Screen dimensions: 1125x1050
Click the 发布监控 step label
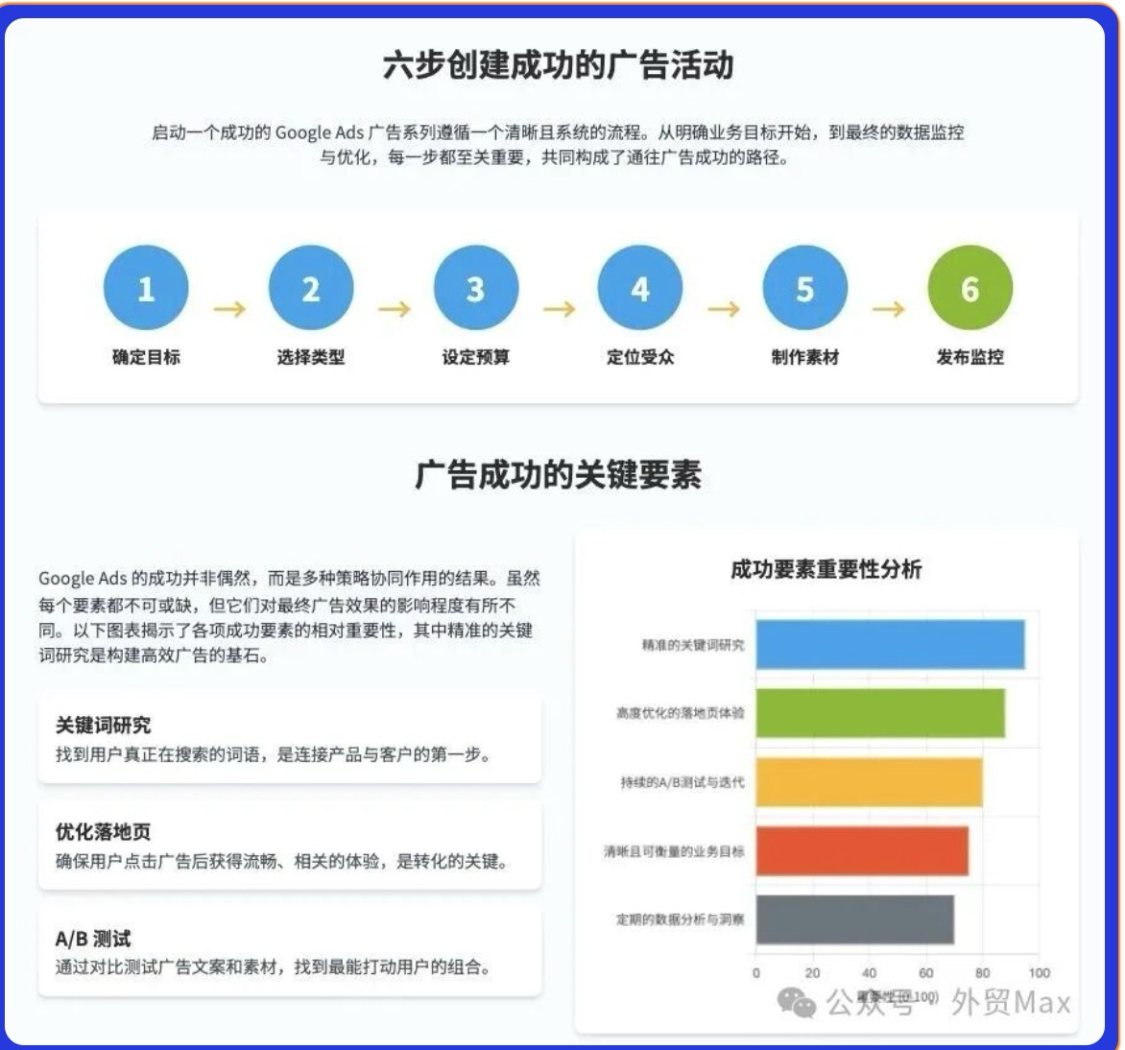[x=969, y=357]
